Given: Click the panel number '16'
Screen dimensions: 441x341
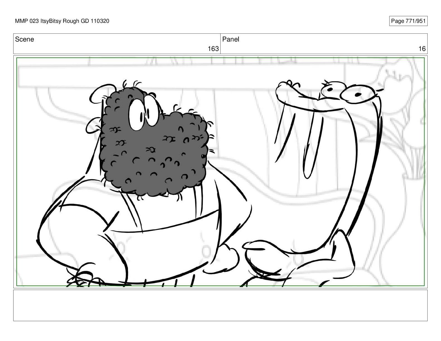Looking at the screenshot, I should tap(422, 49).
